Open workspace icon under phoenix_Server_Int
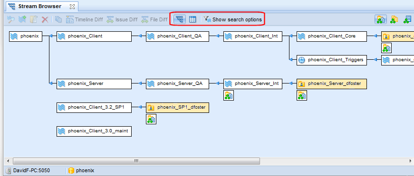This screenshot has height=176, width=414. click(228, 95)
